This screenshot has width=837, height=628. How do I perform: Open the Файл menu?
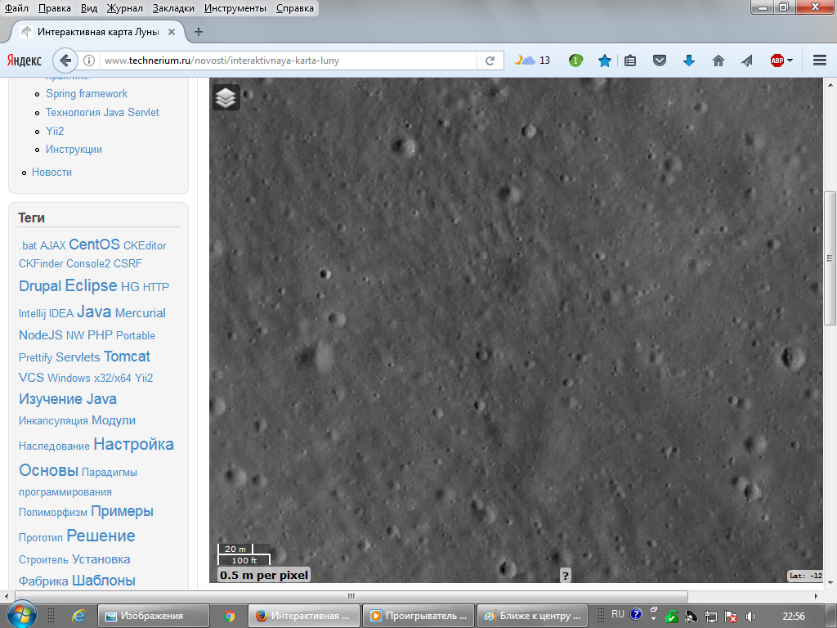pyautogui.click(x=16, y=8)
